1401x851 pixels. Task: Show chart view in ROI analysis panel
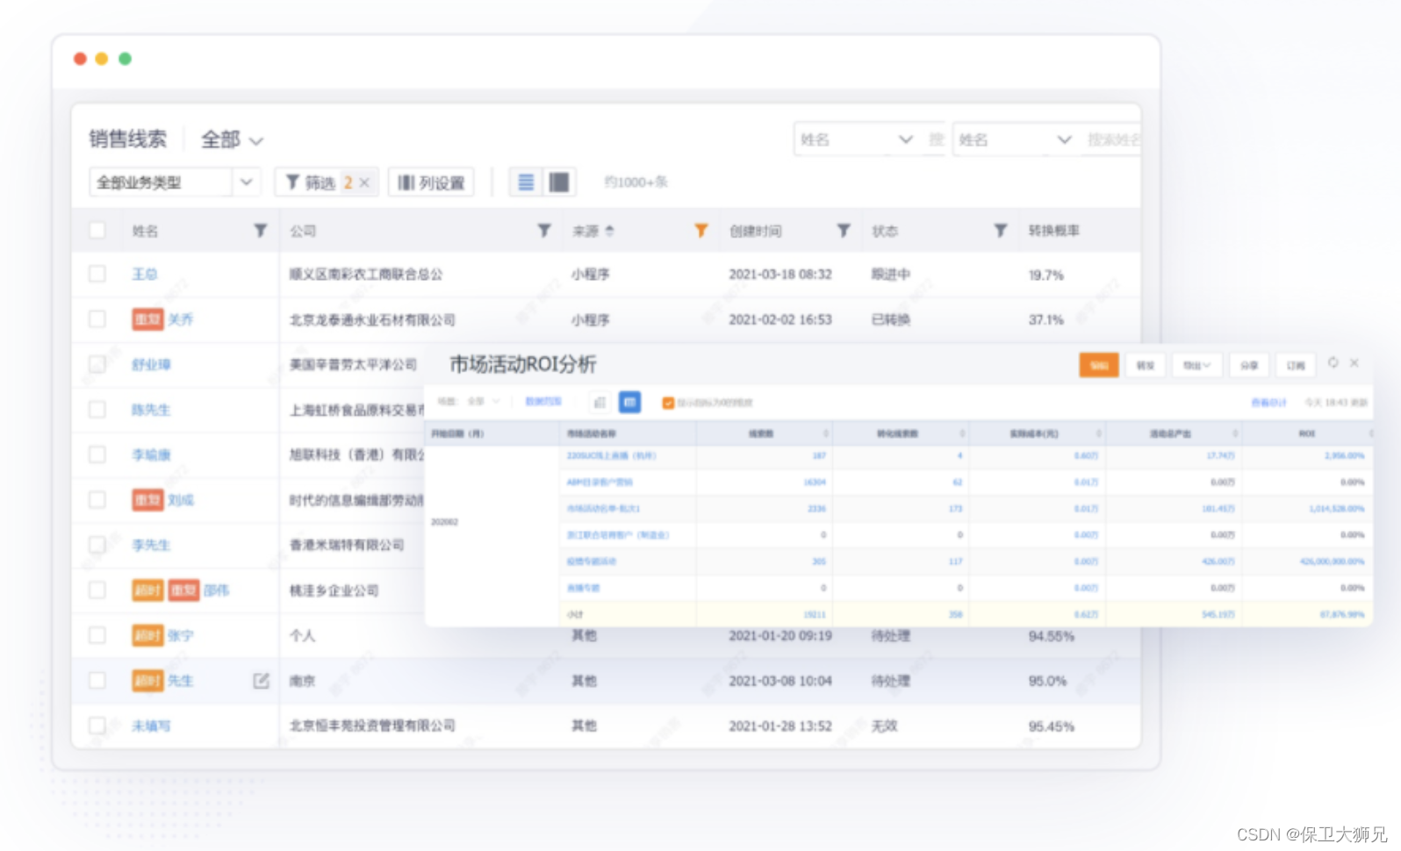click(600, 402)
